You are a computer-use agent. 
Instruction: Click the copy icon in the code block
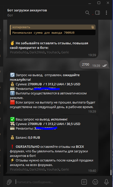pyautogui.click(x=92, y=27)
